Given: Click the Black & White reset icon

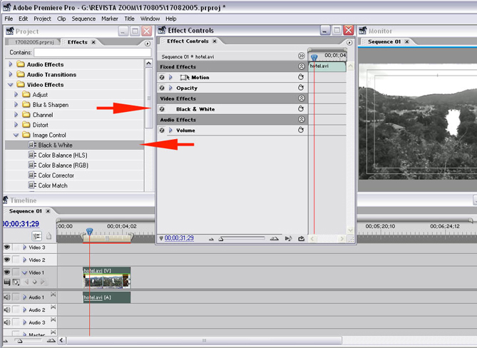Looking at the screenshot, I should (301, 109).
